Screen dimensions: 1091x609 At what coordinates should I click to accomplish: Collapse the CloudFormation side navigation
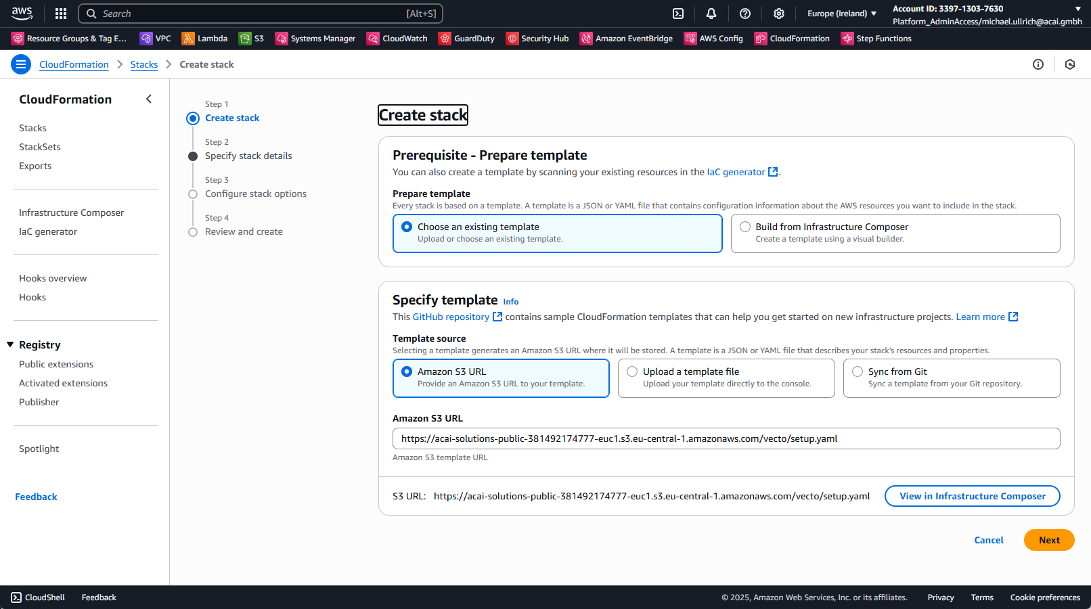tap(149, 99)
